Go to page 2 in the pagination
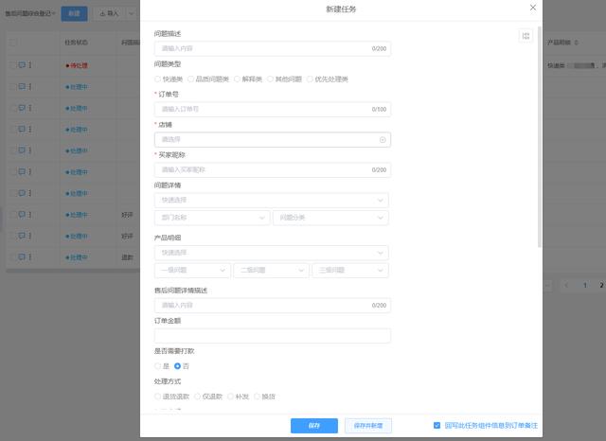Screen dimensions: 606x441 tap(601, 285)
